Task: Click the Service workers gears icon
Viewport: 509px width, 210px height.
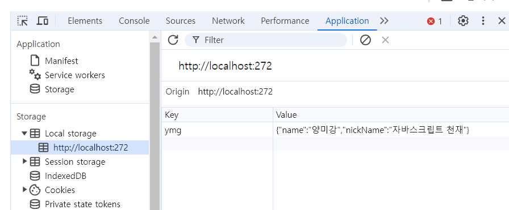Action: coord(35,74)
